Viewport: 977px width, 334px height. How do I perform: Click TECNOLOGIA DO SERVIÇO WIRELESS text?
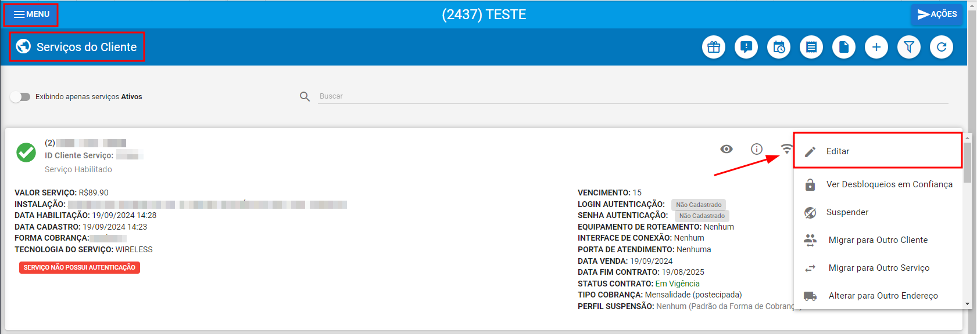(84, 249)
